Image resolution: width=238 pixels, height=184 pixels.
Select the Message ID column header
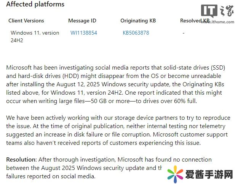81,21
